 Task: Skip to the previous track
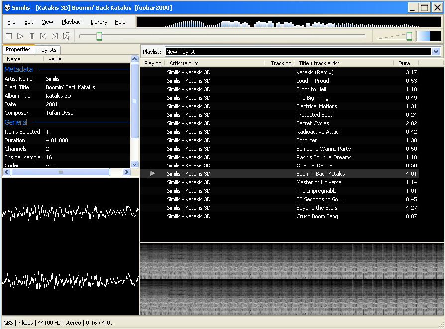coord(43,36)
